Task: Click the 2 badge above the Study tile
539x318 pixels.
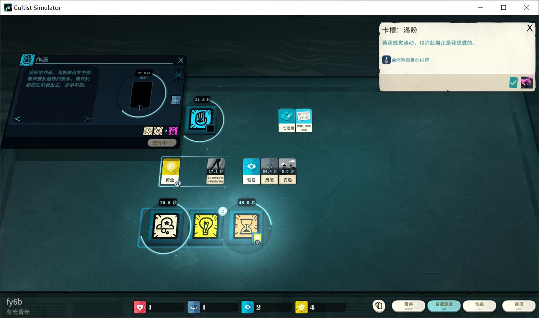Action: [x=223, y=212]
